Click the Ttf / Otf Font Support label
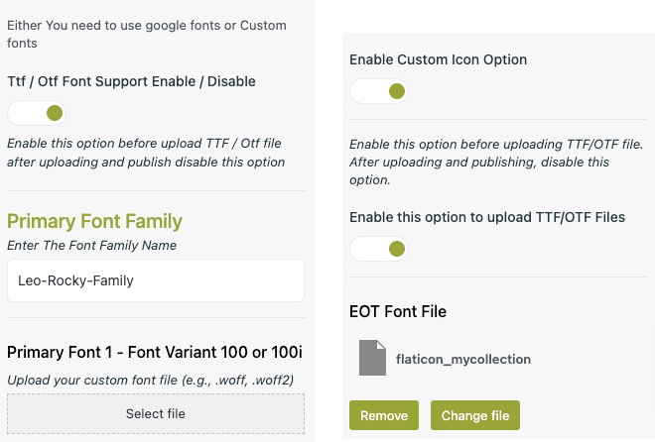 point(131,81)
